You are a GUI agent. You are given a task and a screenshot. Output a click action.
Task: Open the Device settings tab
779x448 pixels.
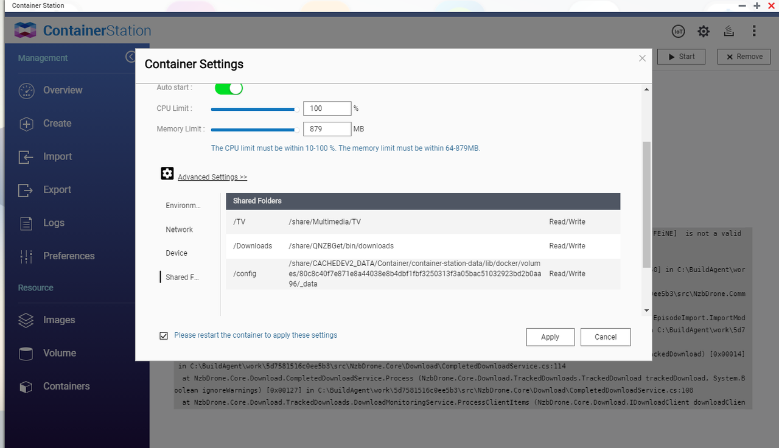click(x=177, y=253)
